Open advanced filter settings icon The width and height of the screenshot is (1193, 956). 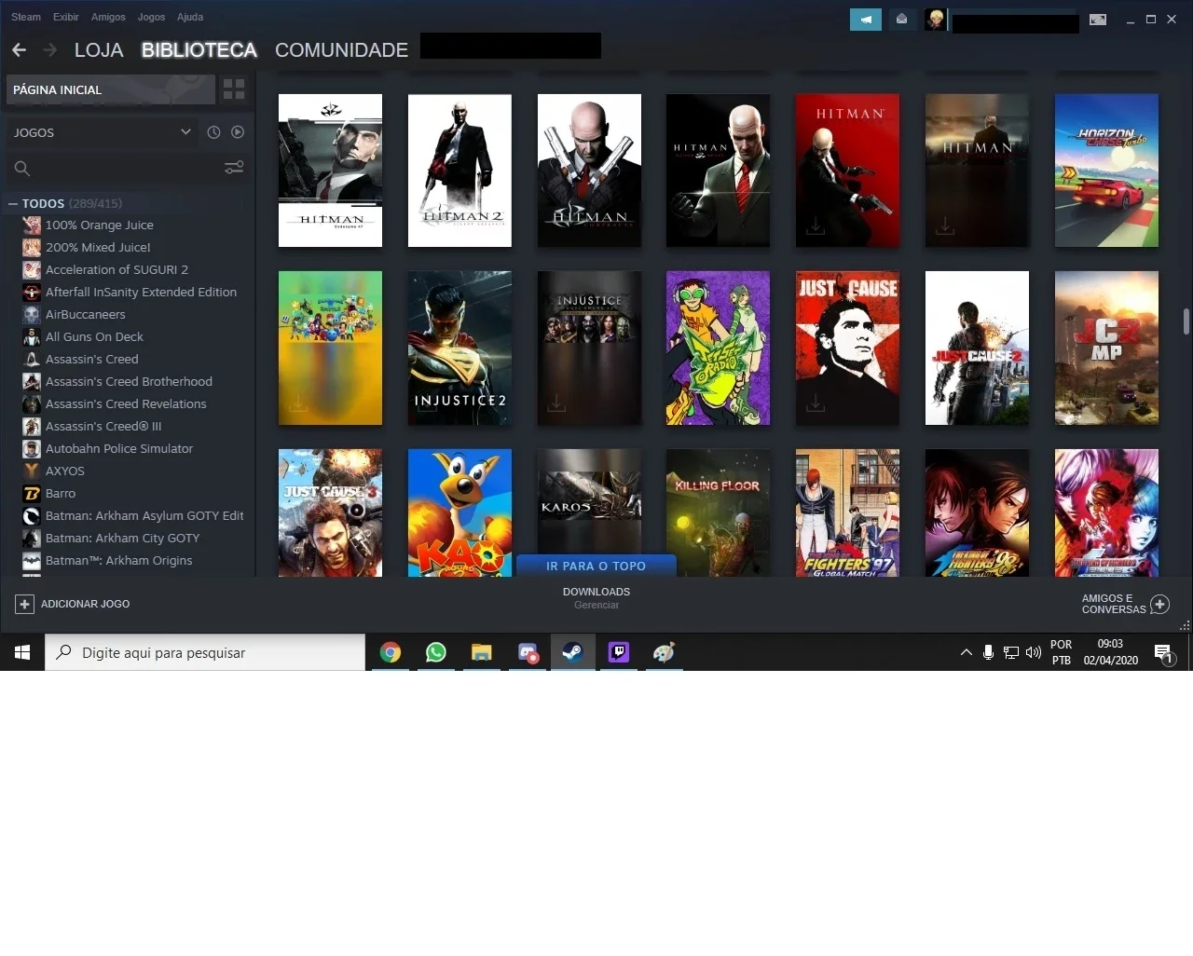click(234, 168)
